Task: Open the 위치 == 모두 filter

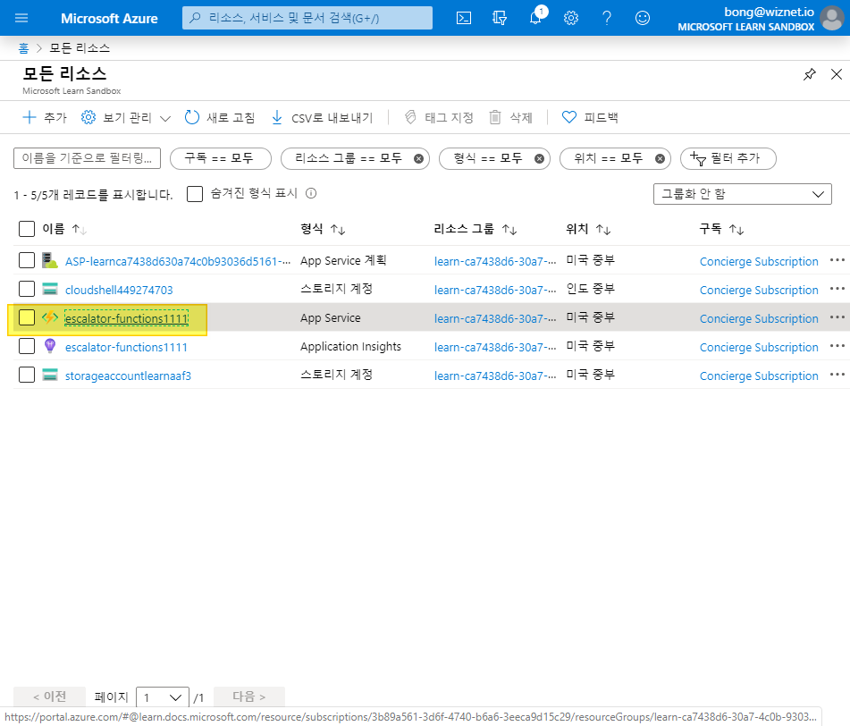Action: 608,158
